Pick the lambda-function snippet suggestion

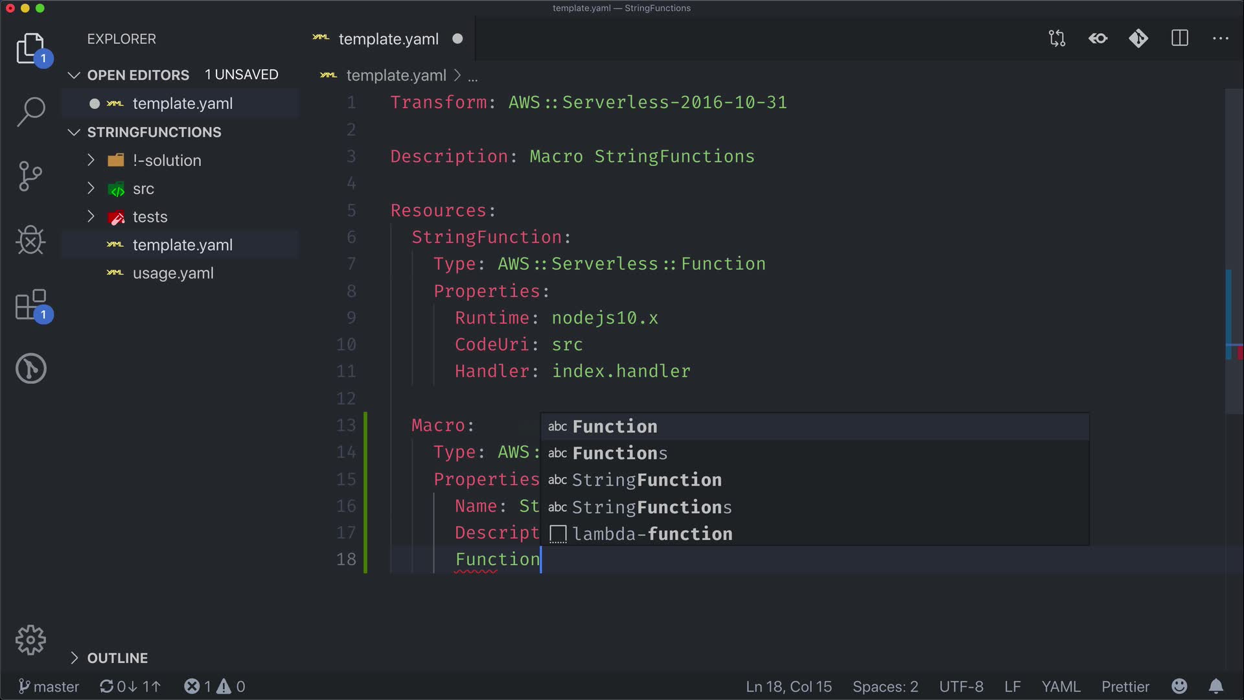pos(652,534)
